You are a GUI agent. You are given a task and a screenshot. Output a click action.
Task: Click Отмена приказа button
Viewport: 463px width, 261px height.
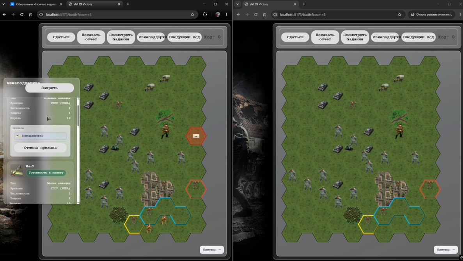40,147
